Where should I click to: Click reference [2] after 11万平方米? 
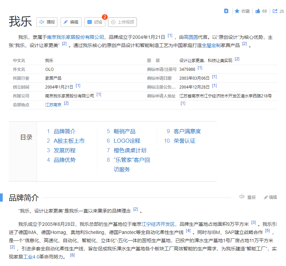[x=13, y=247]
